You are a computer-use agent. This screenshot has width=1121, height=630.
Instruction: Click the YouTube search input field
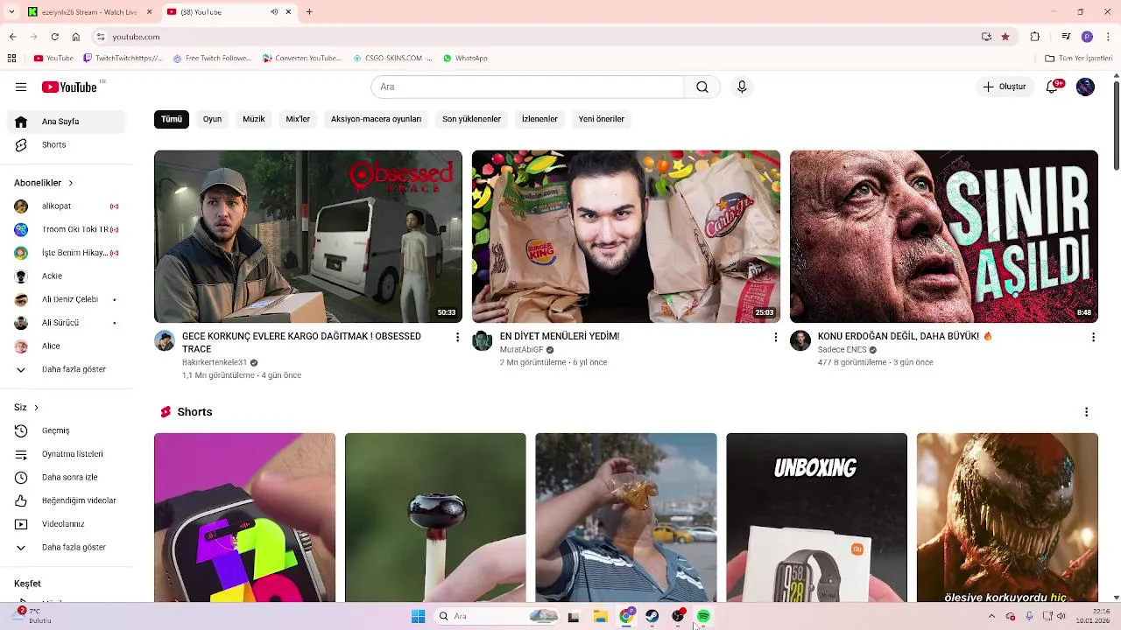(527, 87)
